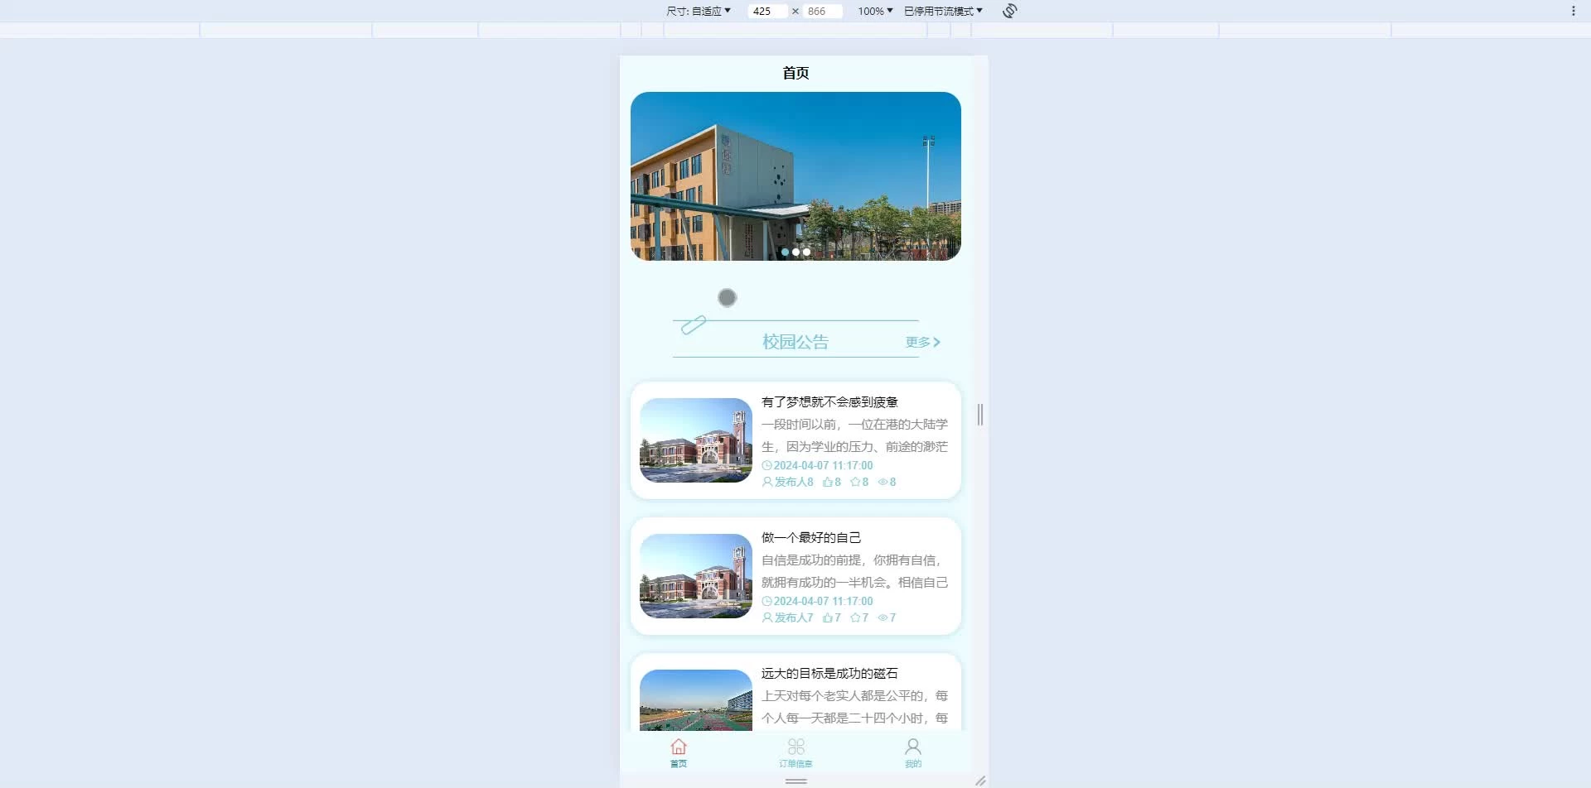Open the 100% zoom level dropdown
Screen dimensions: 1591x788
pos(875,11)
